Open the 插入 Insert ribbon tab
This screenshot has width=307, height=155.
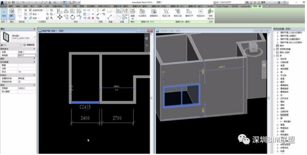point(33,6)
